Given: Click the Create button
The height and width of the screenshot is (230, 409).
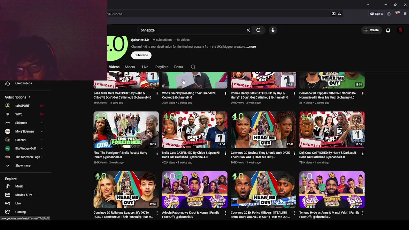Looking at the screenshot, I should tap(371, 30).
